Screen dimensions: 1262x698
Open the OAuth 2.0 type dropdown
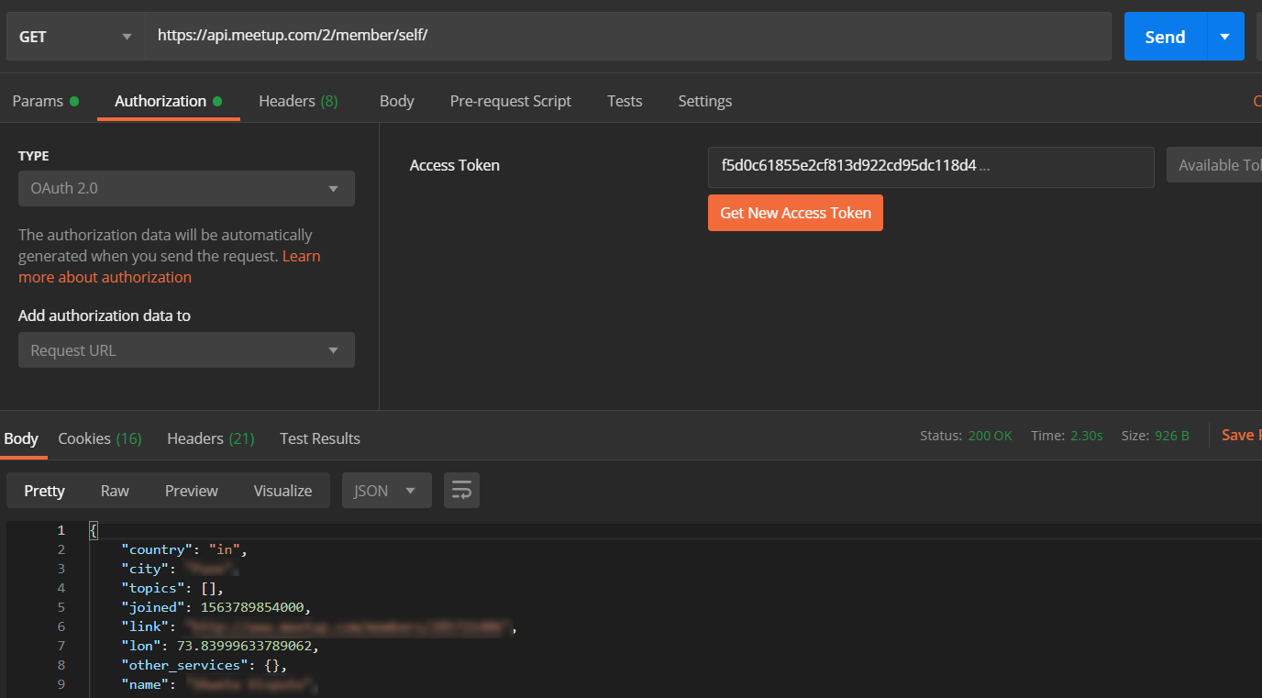click(186, 188)
